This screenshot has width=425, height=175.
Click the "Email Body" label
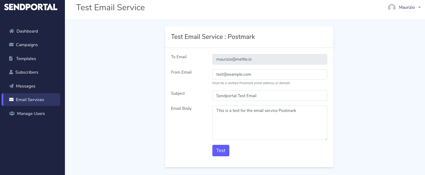(x=181, y=108)
